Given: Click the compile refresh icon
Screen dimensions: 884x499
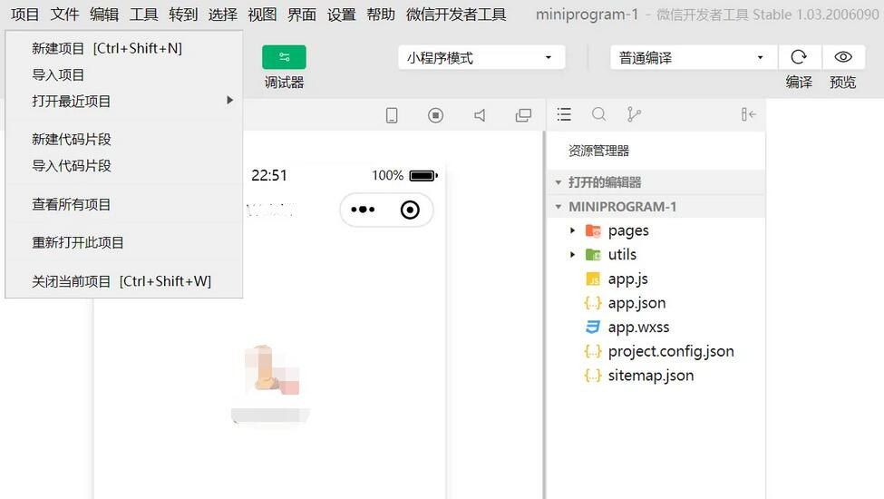Looking at the screenshot, I should click(x=799, y=57).
